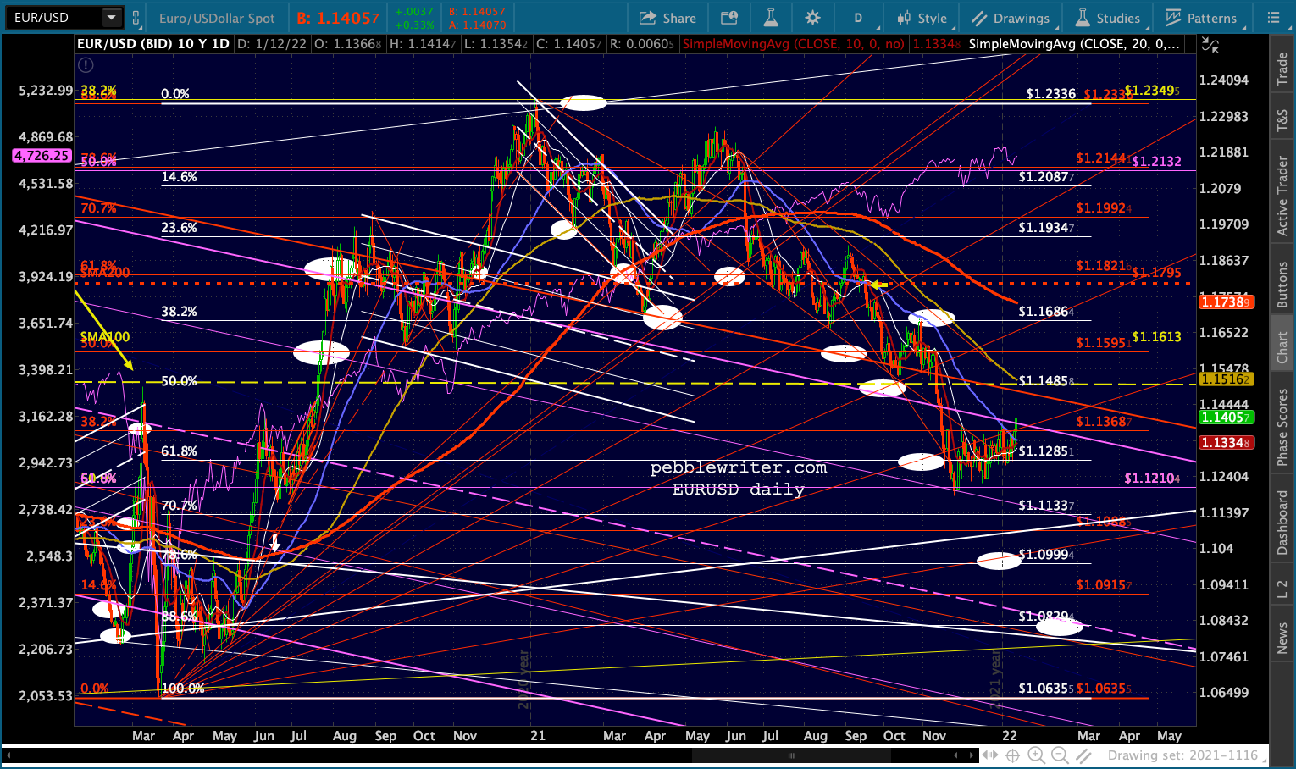The image size is (1296, 769).
Task: Click the zoom out magnifier icon
Action: point(1060,755)
